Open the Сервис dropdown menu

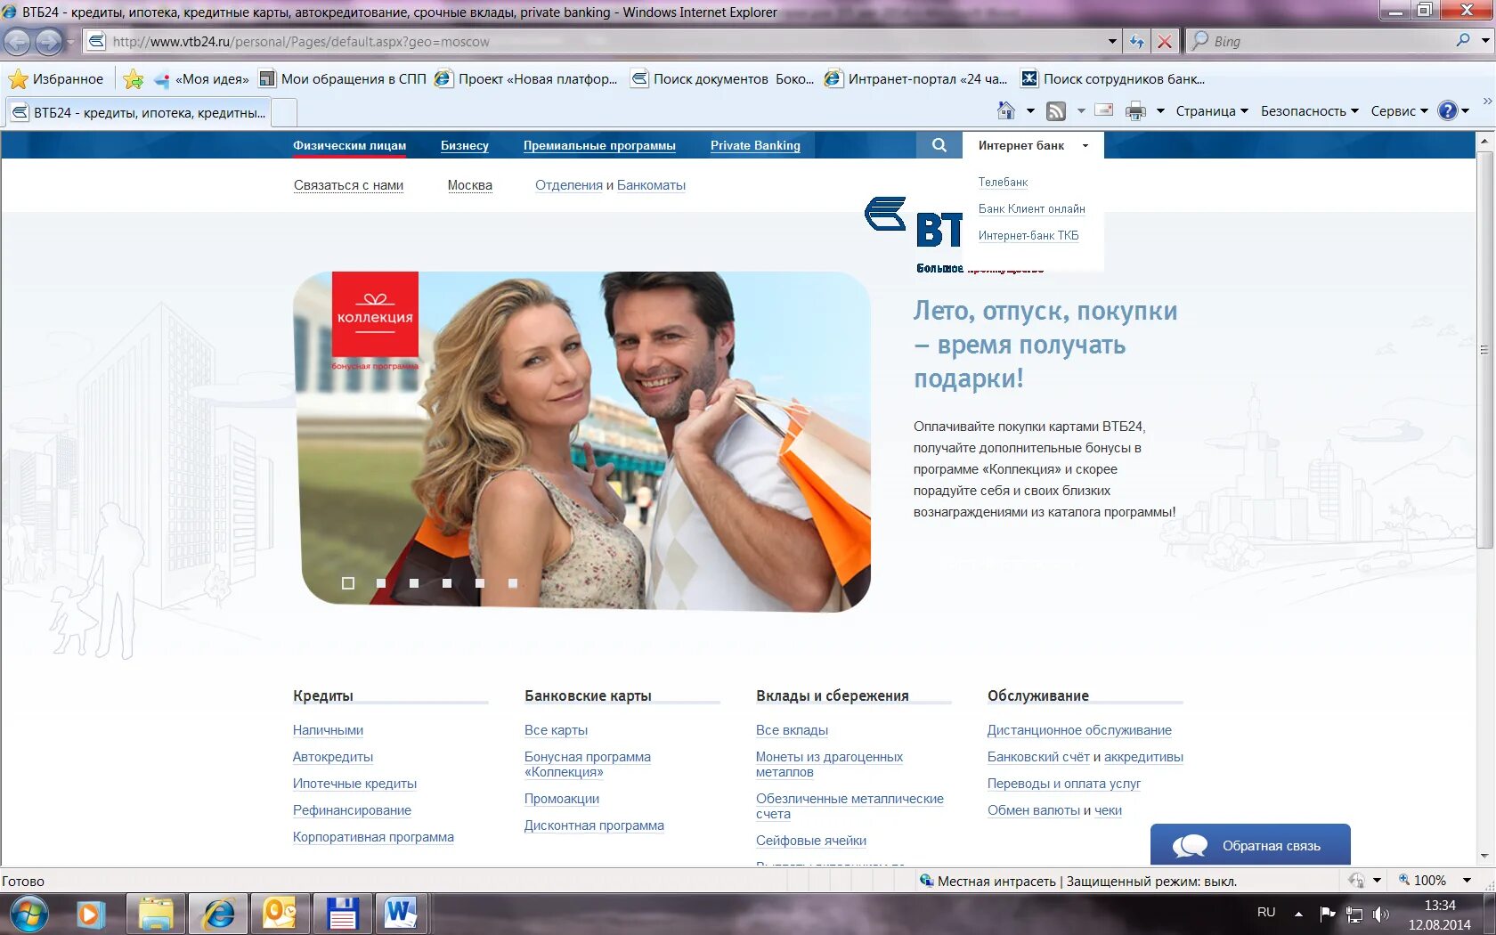(x=1400, y=110)
